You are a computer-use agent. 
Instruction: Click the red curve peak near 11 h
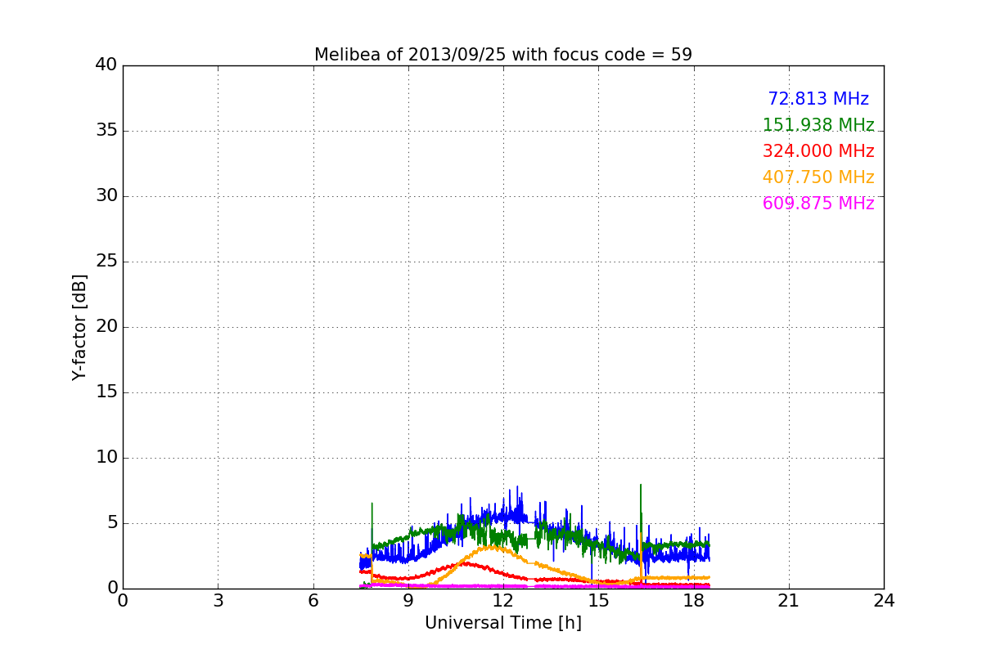(465, 562)
